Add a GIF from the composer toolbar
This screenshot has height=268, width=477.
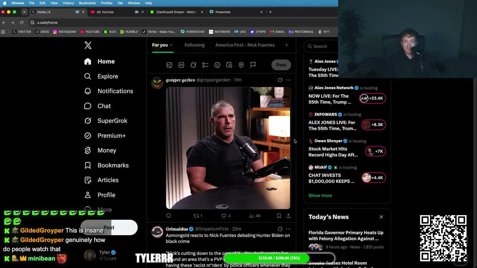point(181,65)
